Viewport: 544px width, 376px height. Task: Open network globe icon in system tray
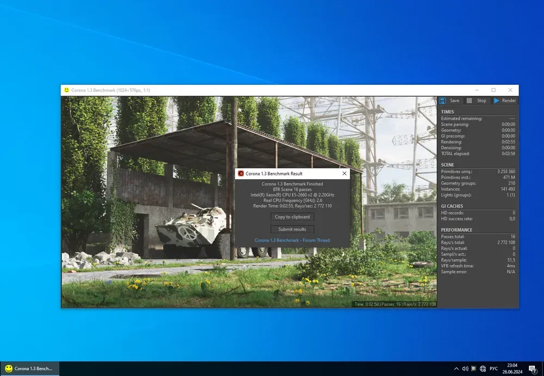tap(483, 368)
